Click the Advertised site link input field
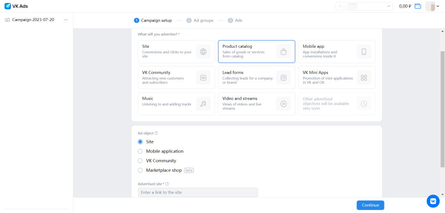 coord(198,192)
